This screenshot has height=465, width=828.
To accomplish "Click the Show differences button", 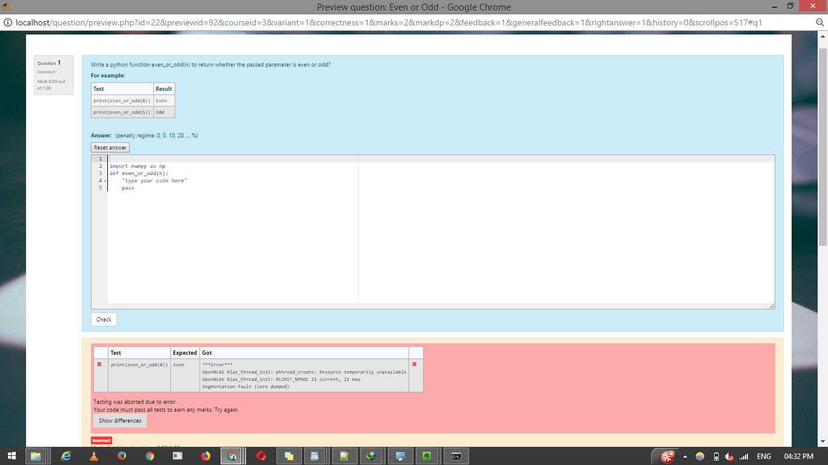I will pos(120,421).
